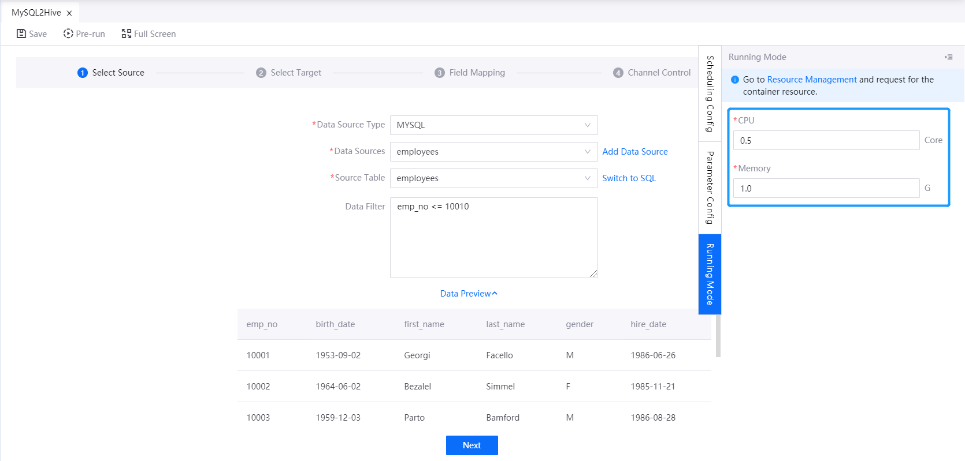Go to step 4 Channel Control
Viewport: 965px width, 461px height.
652,73
